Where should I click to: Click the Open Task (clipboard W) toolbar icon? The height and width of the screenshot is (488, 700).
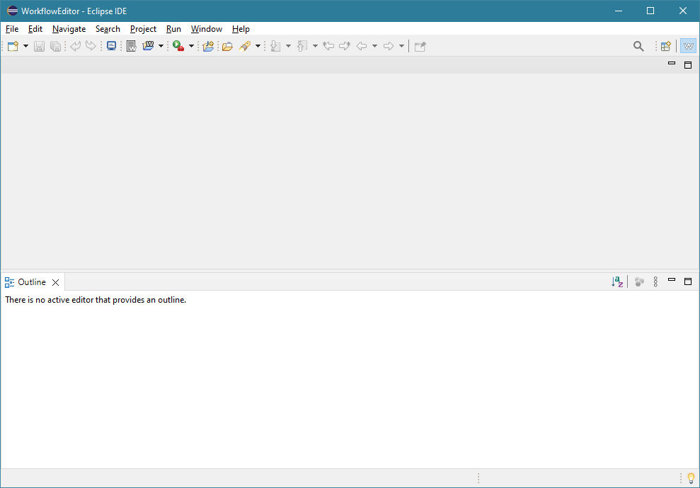point(131,46)
